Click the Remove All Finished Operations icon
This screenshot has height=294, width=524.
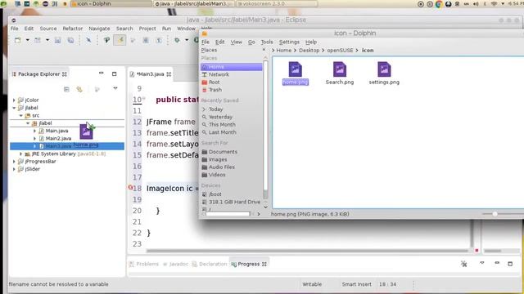click(464, 264)
